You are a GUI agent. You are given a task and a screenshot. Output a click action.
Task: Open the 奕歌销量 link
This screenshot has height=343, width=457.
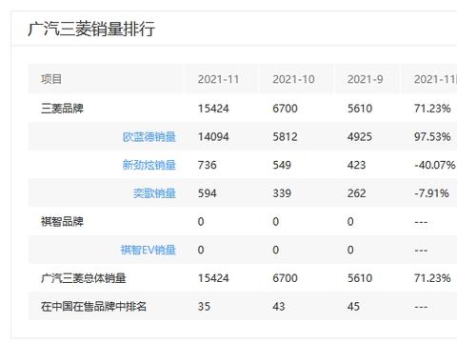(x=154, y=193)
